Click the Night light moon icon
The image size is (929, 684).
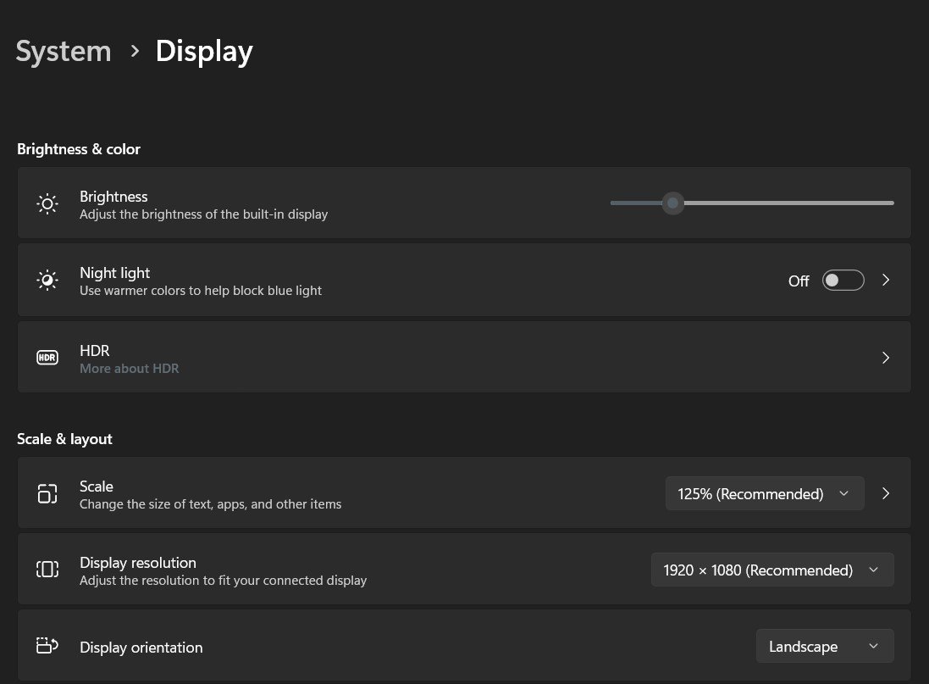[47, 280]
